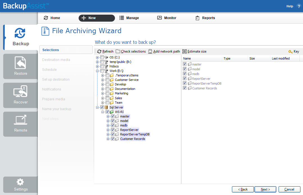
Task: Uncheck ReportServerTempDB checkbox in tree
Action: point(113,134)
